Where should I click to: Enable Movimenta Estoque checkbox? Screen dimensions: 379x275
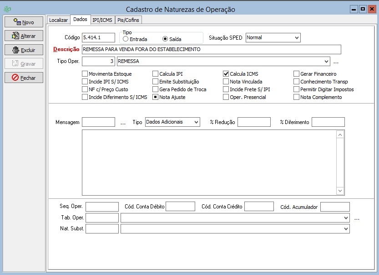(x=85, y=74)
